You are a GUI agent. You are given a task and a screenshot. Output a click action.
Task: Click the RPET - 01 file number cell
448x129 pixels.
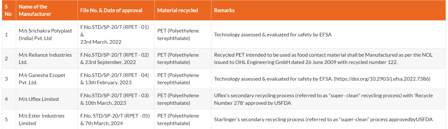point(115,34)
